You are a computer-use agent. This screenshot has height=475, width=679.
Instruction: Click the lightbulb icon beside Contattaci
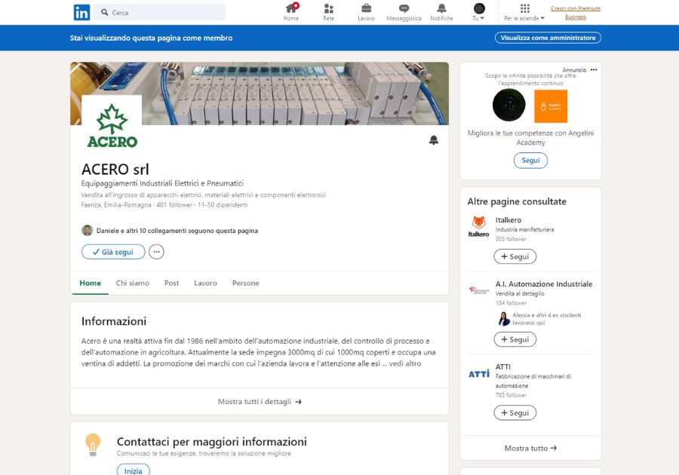coord(93,444)
